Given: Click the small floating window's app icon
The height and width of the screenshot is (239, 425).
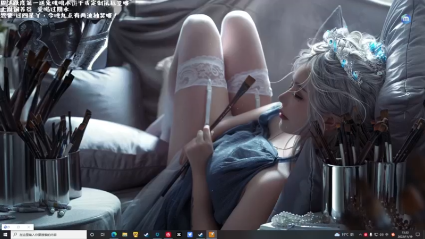Looking at the screenshot, I should coord(6,227).
